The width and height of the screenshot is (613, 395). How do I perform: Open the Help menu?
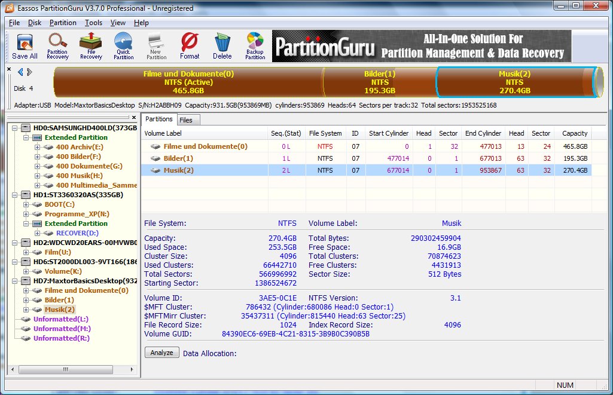[141, 23]
